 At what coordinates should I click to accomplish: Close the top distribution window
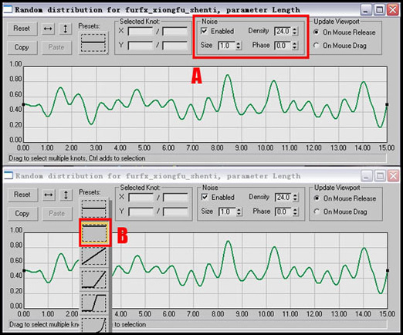pos(393,10)
